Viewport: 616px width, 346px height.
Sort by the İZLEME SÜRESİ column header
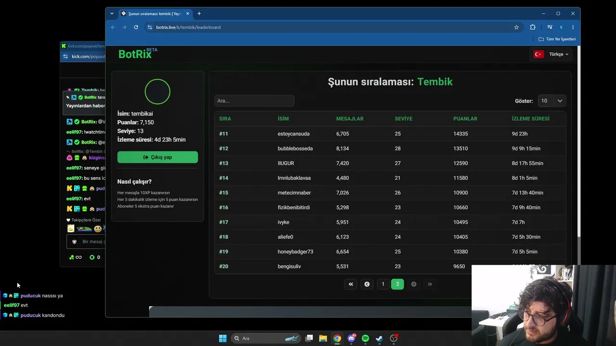[x=530, y=119]
